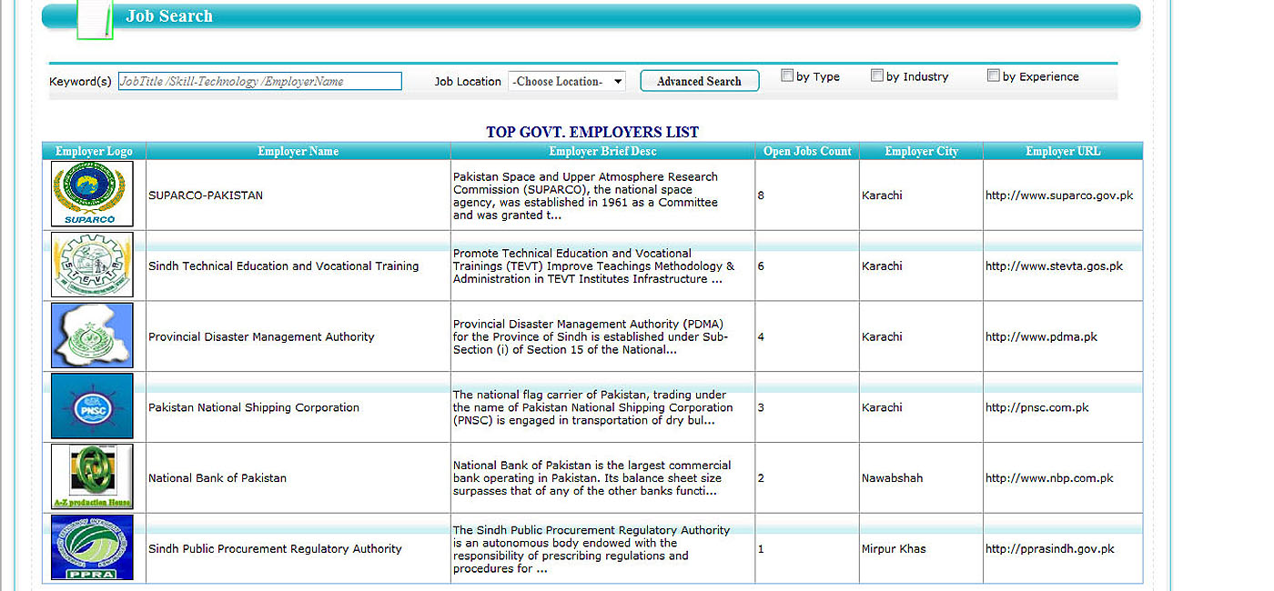Select Sindh Technical Education and Vocational Training name

[x=284, y=266]
